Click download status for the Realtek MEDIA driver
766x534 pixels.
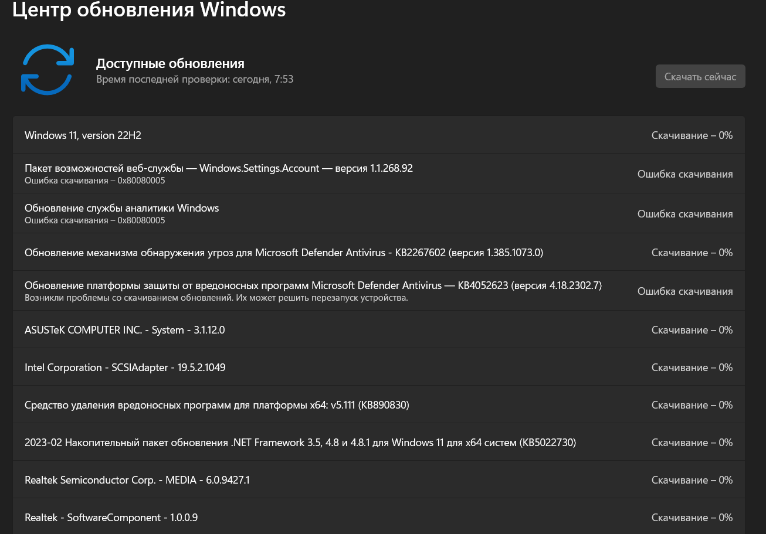[x=692, y=480]
